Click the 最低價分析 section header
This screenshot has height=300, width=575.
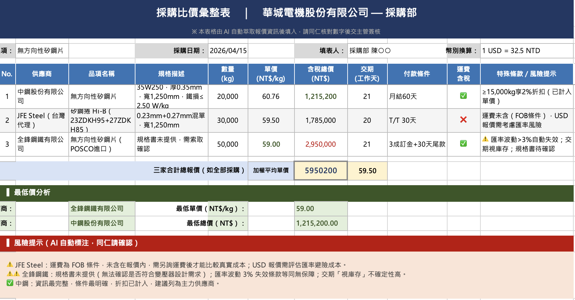click(287, 192)
